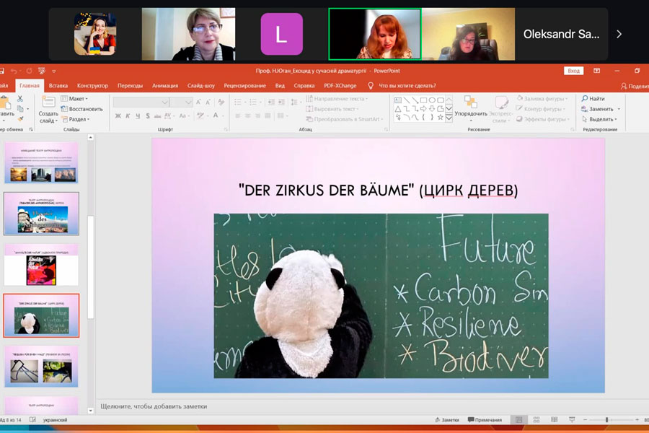Click the zoom slider in status bar
The height and width of the screenshot is (433, 649).
(x=606, y=420)
